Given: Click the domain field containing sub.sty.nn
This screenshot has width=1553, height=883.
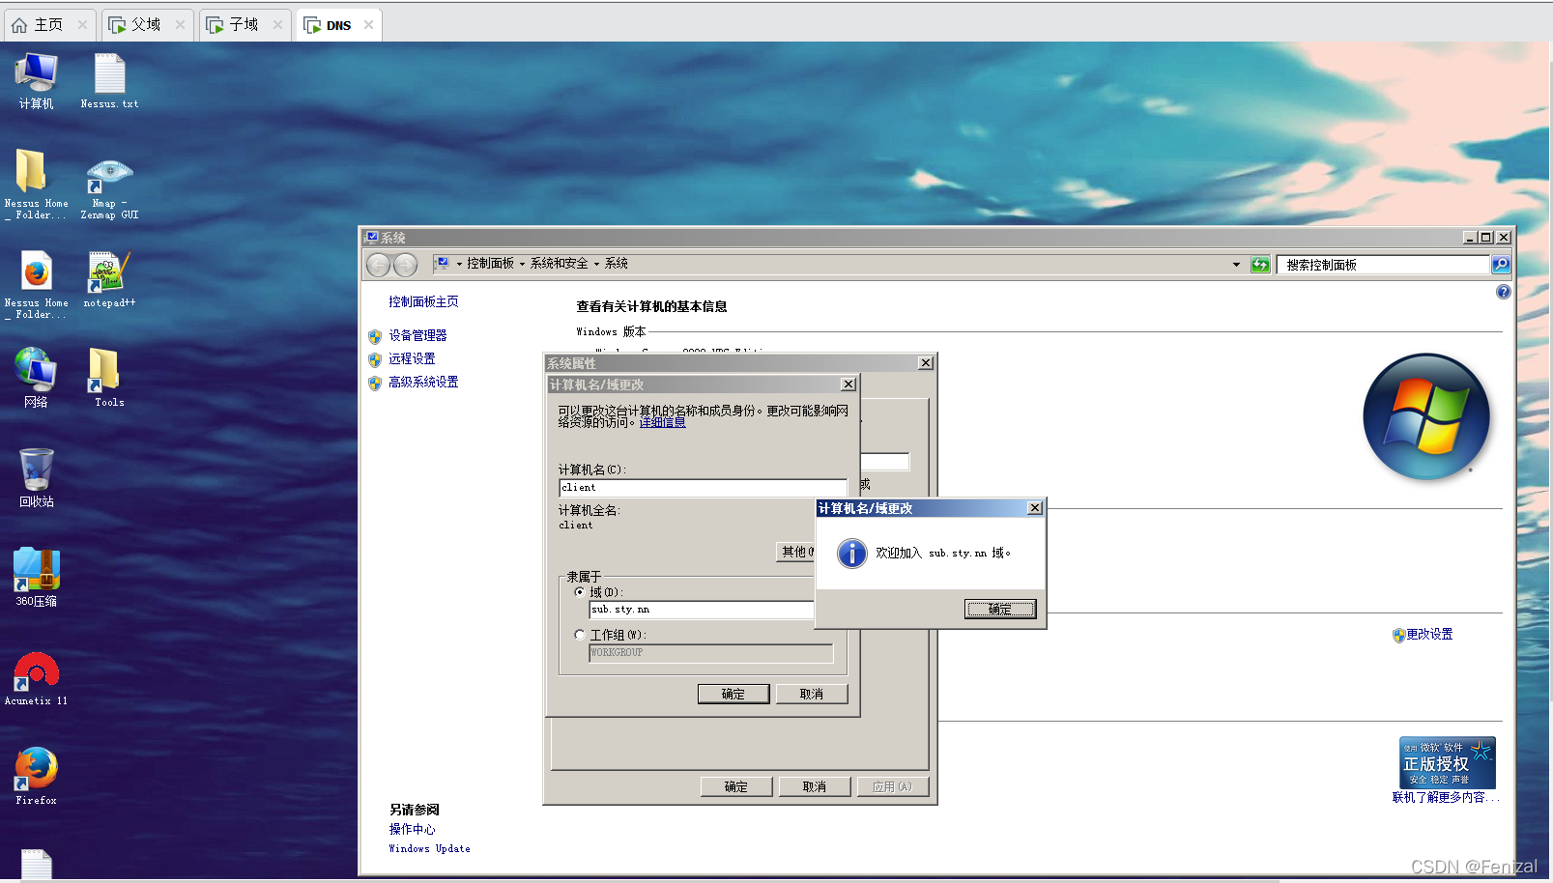Looking at the screenshot, I should pyautogui.click(x=702, y=610).
